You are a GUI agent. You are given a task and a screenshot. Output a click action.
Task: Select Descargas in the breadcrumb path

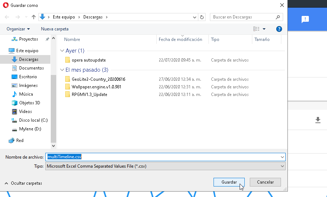[93, 17]
